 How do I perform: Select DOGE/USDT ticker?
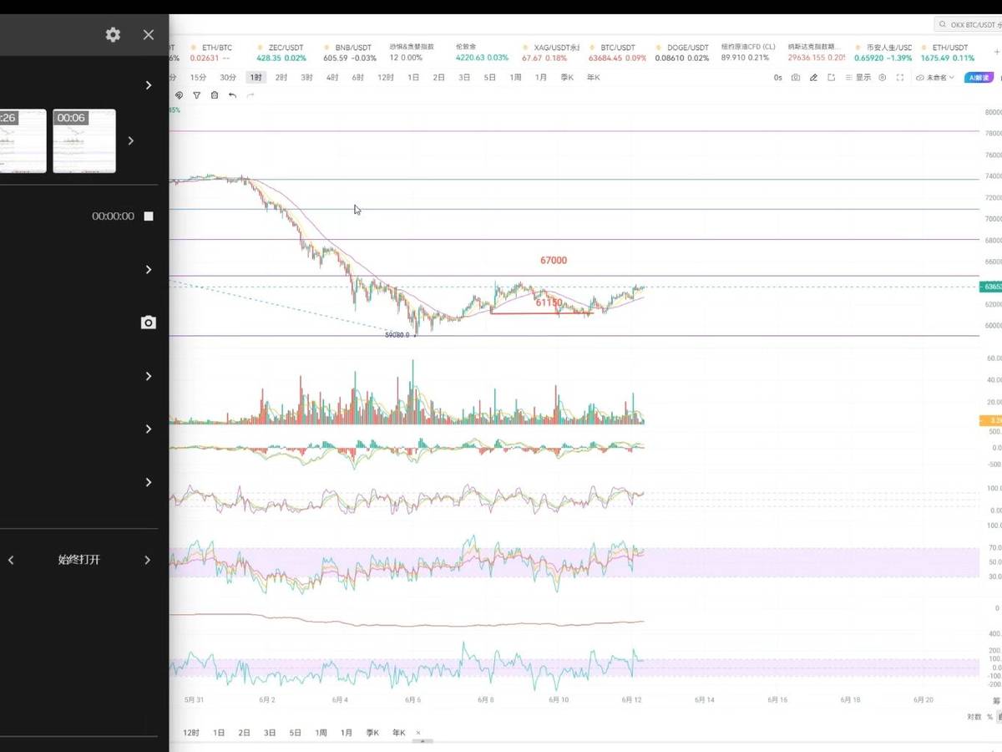[682, 53]
